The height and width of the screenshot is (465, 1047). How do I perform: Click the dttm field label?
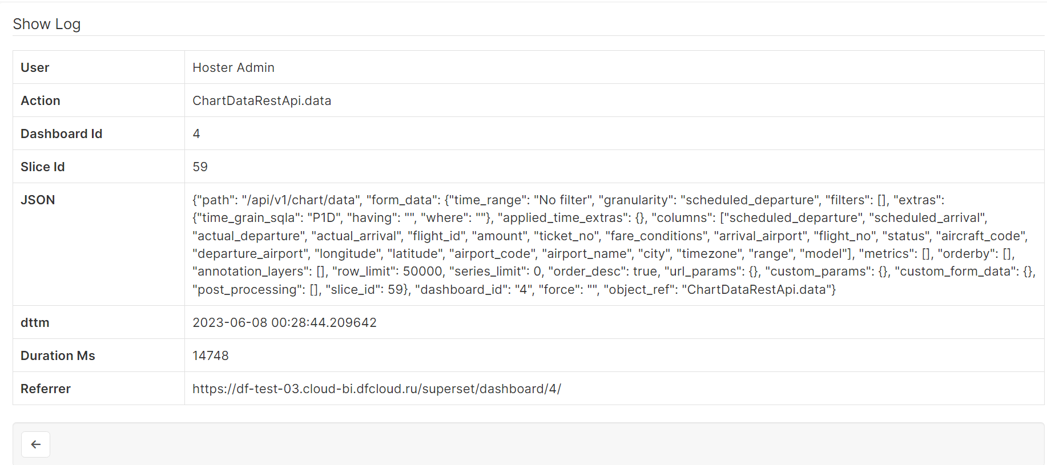click(x=35, y=322)
